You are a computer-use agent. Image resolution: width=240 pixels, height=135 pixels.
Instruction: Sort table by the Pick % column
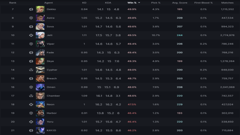click(156, 3)
